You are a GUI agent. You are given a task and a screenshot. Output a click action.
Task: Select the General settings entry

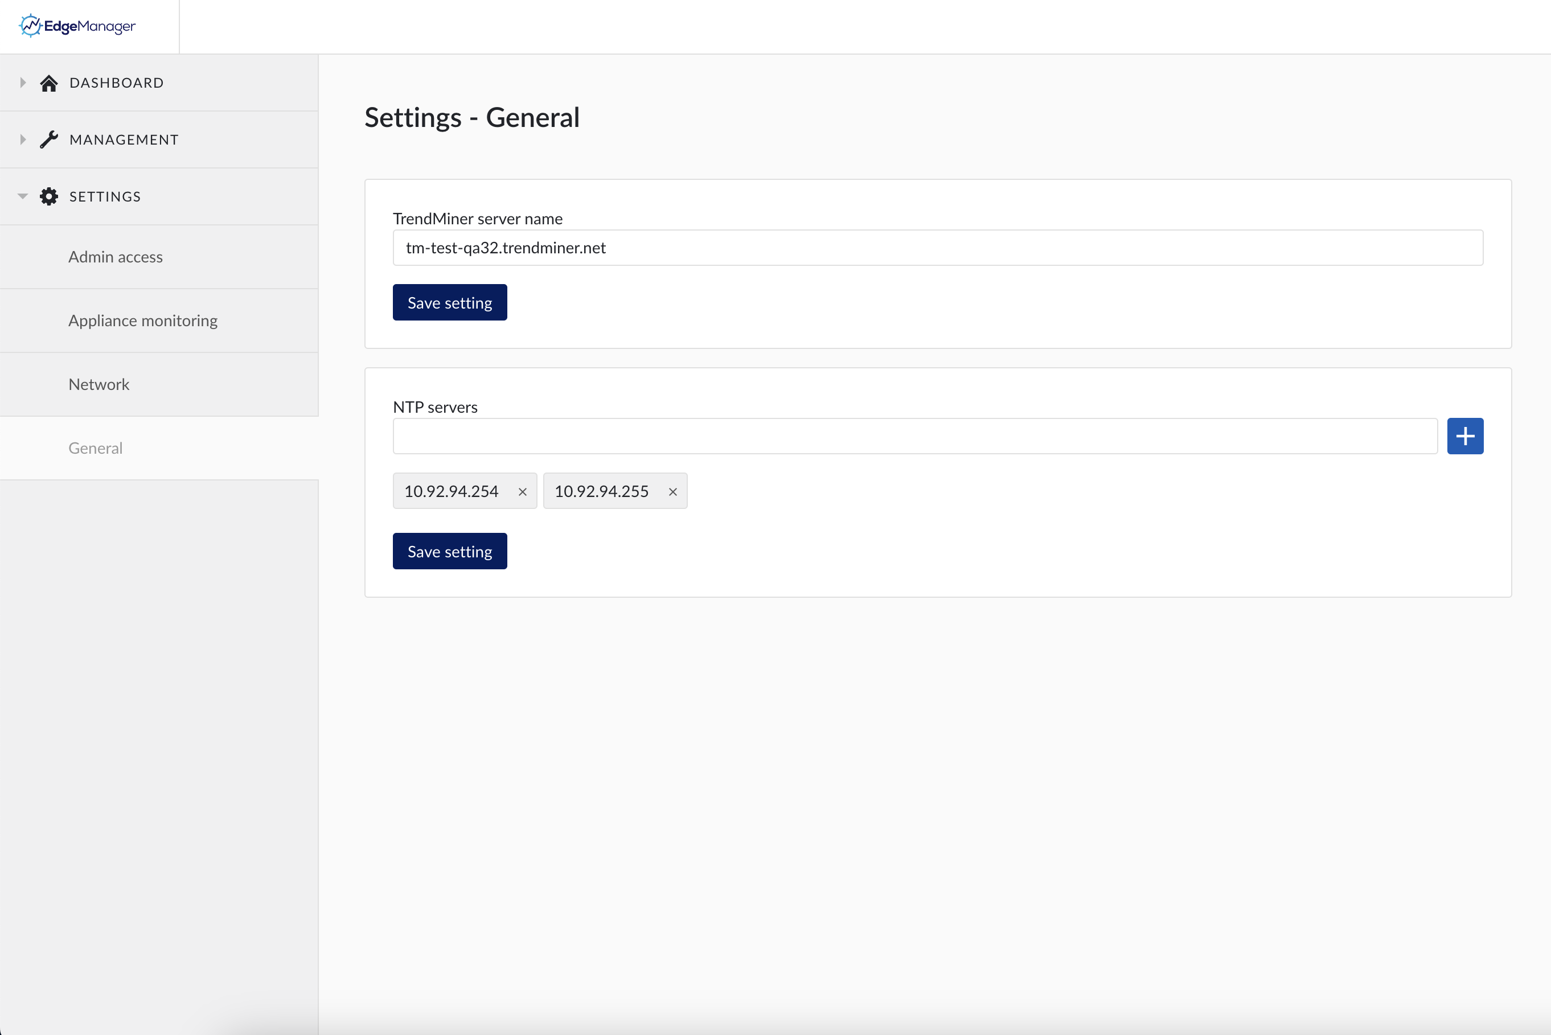(95, 447)
